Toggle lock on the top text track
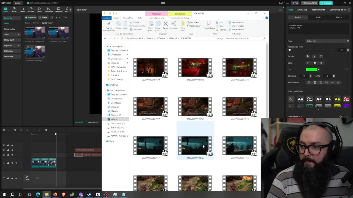This screenshot has width=353, height=198. pos(8,145)
